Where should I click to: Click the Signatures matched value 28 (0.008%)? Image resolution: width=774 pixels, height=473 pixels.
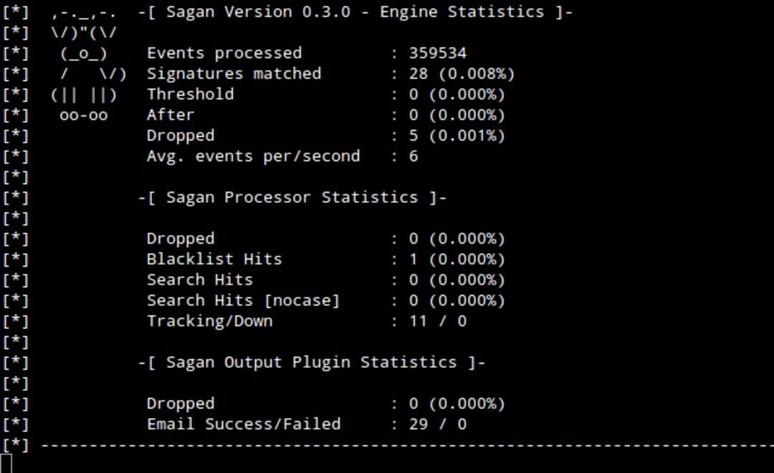462,74
